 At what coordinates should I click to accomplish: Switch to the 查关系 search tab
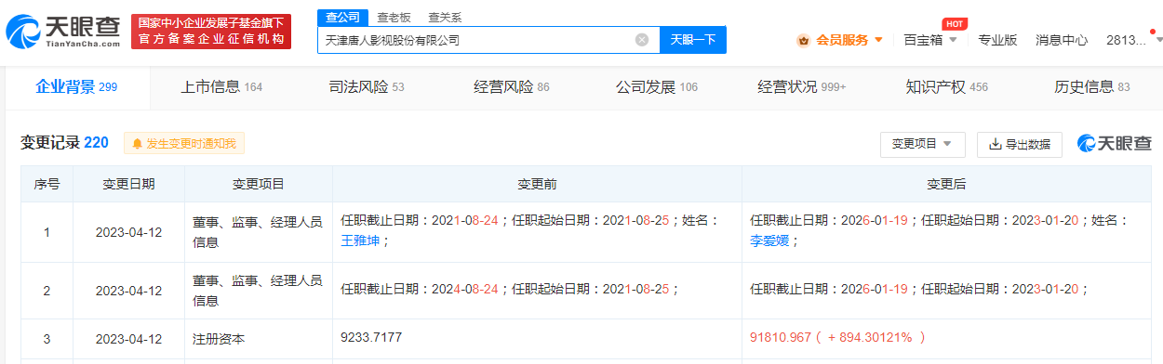click(x=445, y=18)
